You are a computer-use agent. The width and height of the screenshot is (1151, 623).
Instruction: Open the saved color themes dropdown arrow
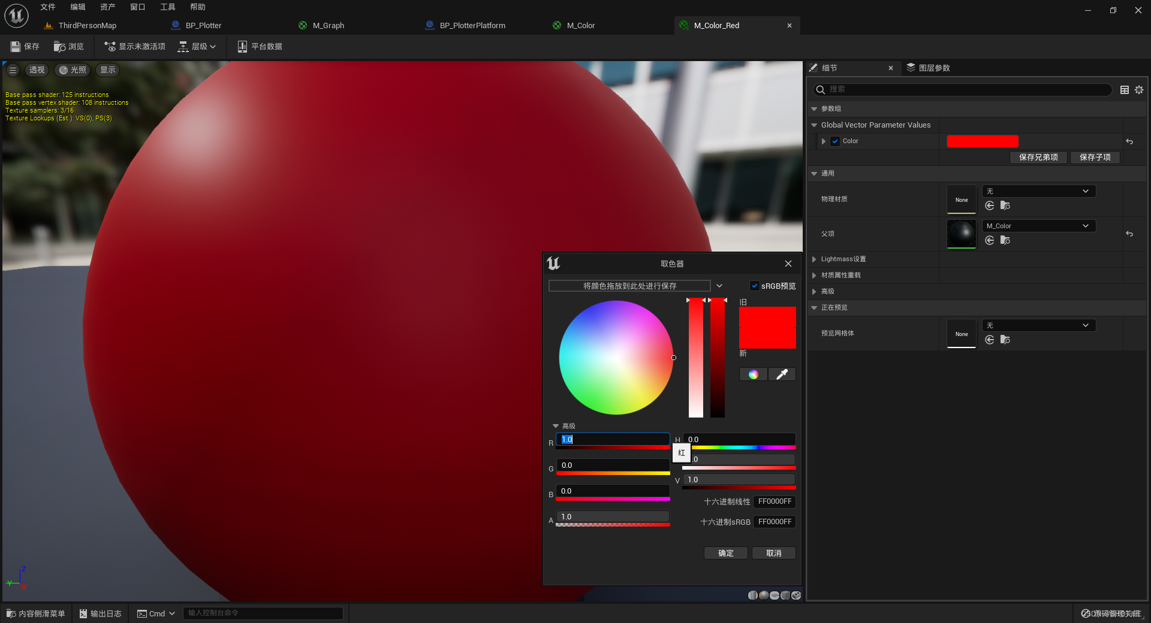[x=719, y=286]
